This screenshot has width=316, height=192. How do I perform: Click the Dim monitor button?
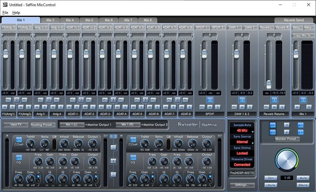click(271, 178)
